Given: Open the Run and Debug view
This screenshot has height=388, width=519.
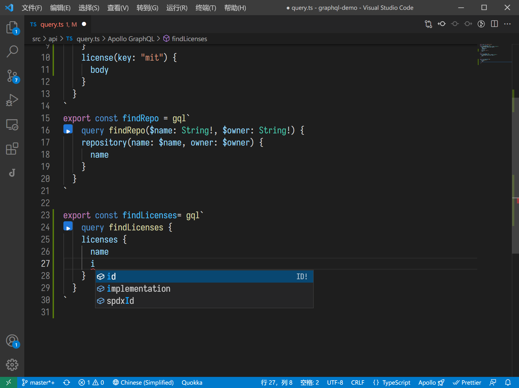Looking at the screenshot, I should pyautogui.click(x=12, y=100).
